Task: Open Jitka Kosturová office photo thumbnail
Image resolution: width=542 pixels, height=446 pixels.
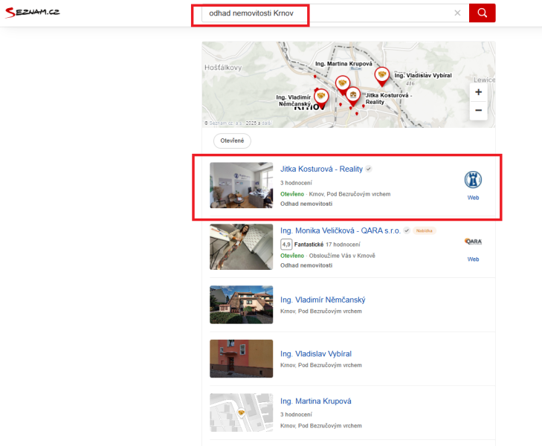Action: [x=242, y=185]
